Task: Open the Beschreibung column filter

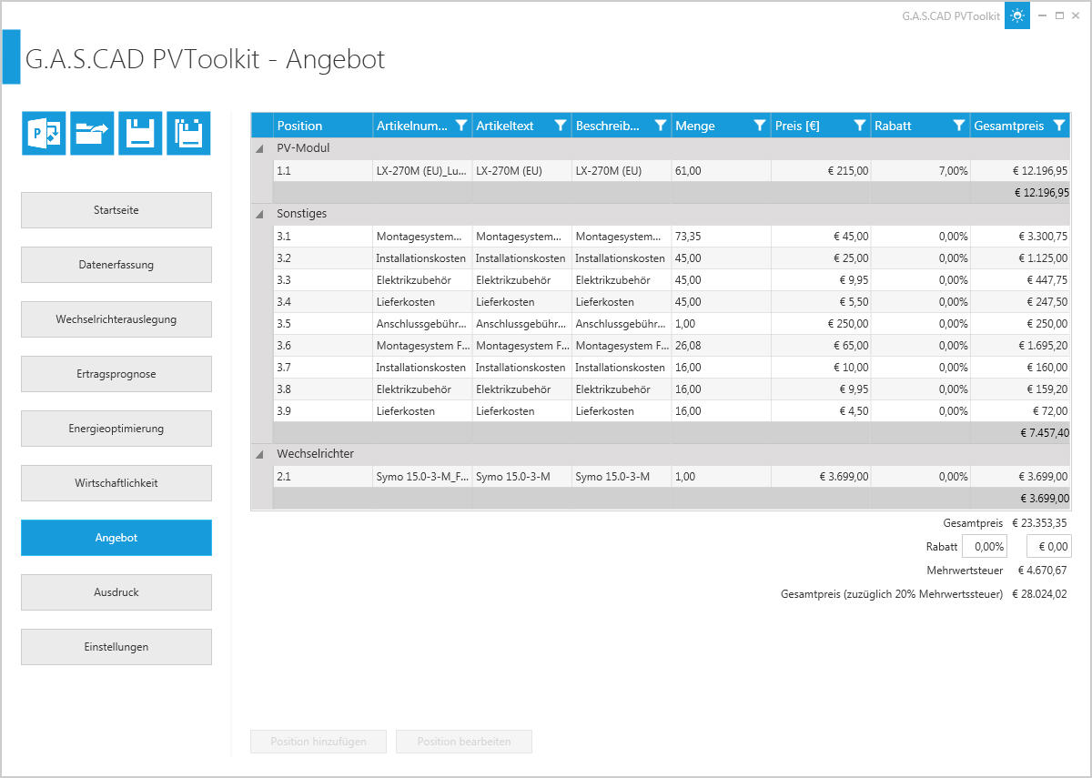Action: point(661,126)
